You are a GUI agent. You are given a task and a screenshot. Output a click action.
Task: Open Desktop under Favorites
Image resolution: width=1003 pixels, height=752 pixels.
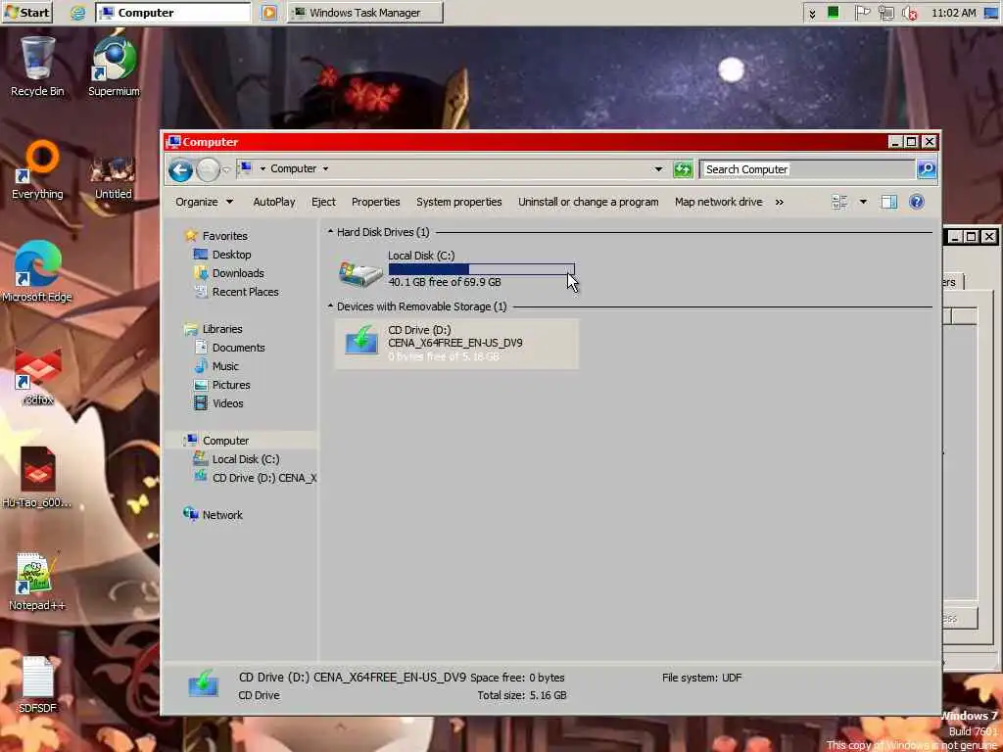coord(231,255)
